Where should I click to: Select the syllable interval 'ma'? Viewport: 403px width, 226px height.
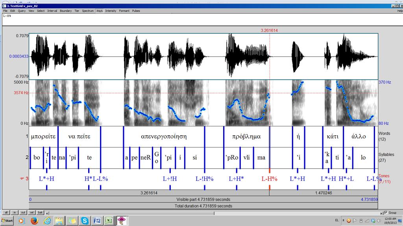pos(261,158)
